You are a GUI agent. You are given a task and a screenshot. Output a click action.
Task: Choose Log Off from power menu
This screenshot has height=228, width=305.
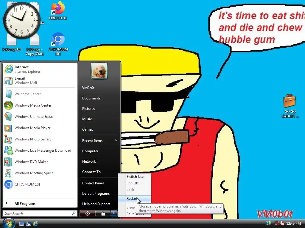(134, 183)
